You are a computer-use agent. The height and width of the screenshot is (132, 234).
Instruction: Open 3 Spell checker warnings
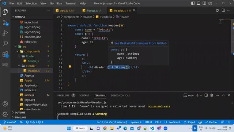point(189,122)
